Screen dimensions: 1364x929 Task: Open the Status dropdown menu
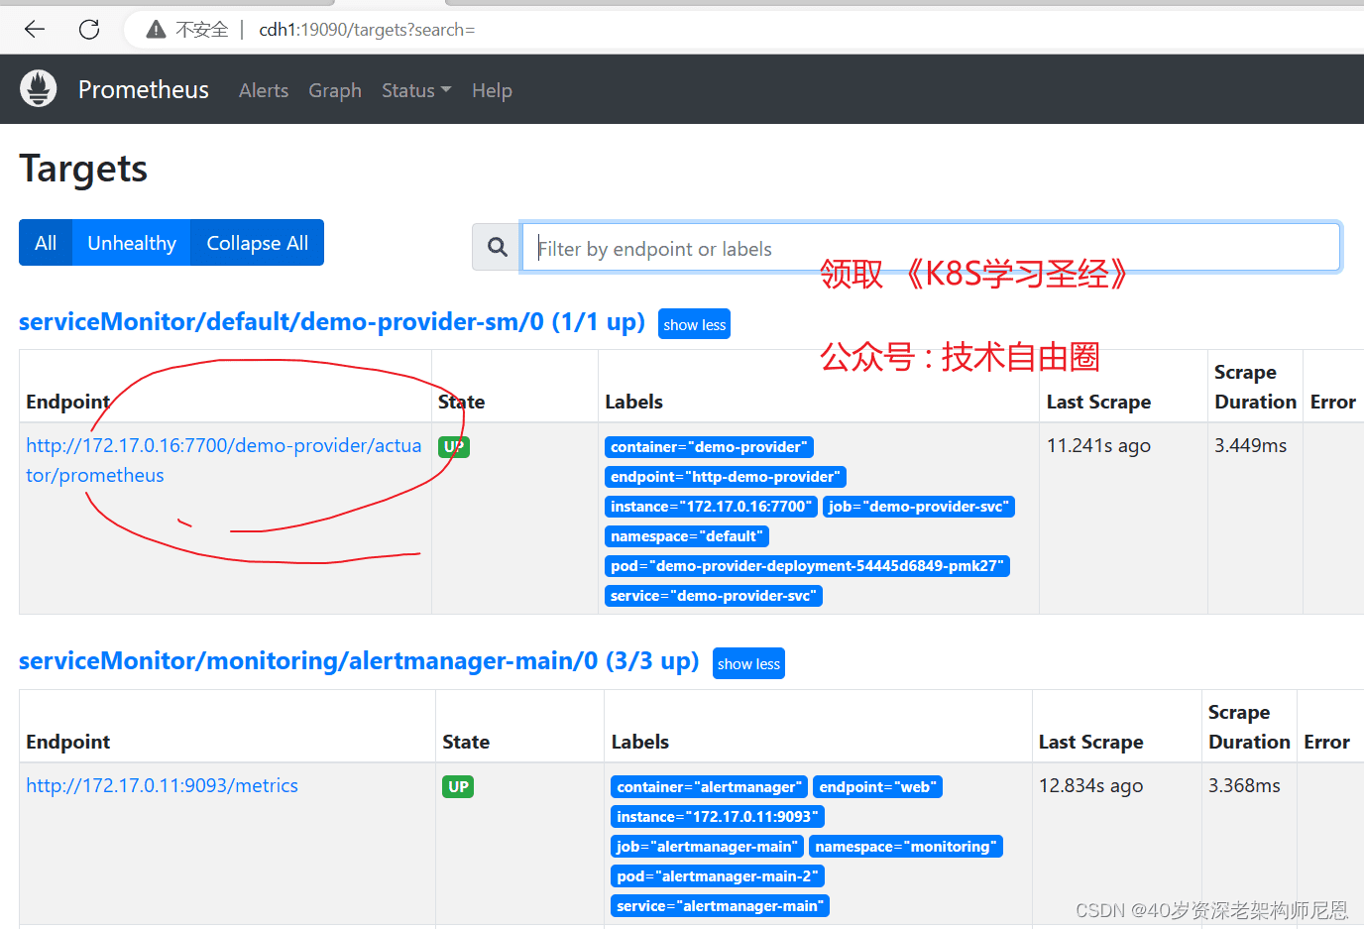pos(416,90)
